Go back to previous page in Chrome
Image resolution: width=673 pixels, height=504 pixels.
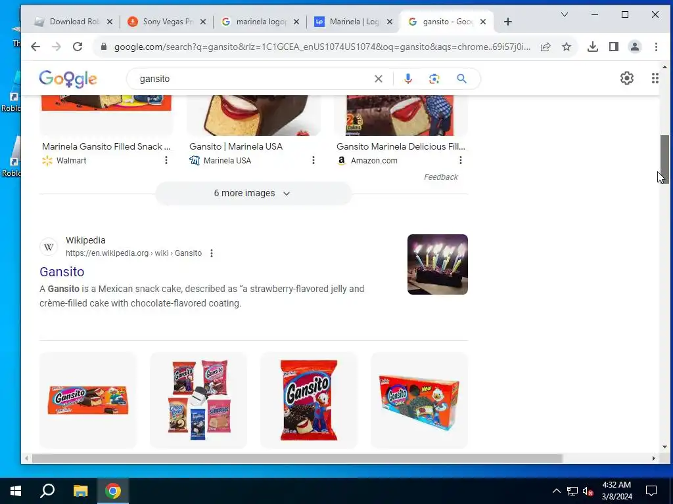pyautogui.click(x=35, y=47)
